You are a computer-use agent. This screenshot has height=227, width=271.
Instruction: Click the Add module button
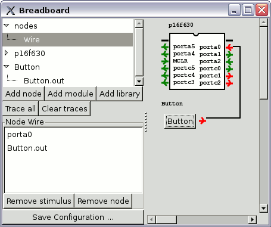click(x=70, y=94)
